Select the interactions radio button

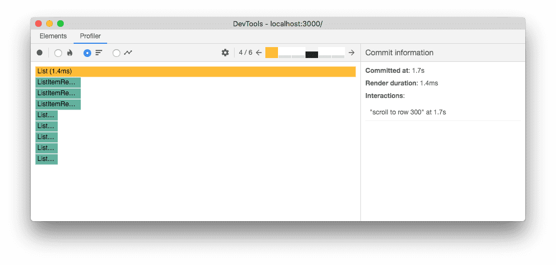tap(116, 53)
